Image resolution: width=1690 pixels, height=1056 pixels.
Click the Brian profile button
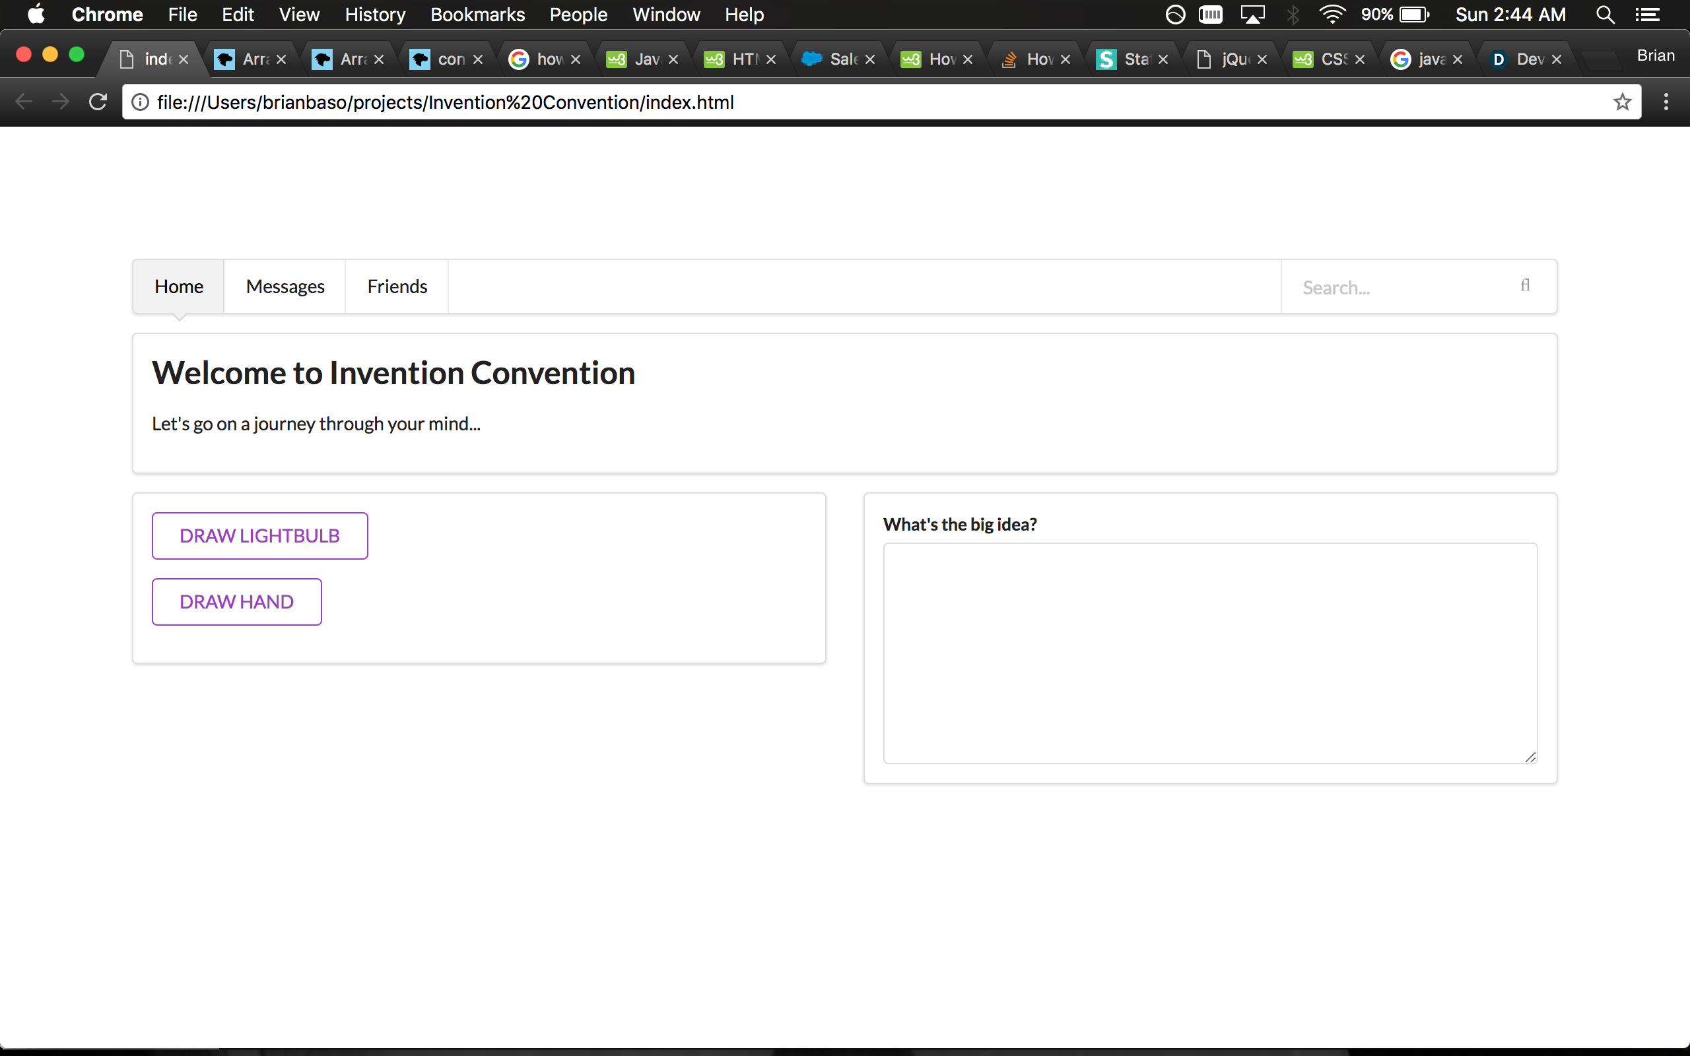[1655, 56]
